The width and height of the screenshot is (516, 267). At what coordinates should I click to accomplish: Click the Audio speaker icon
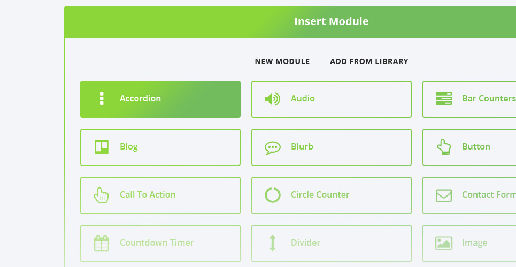tap(272, 99)
